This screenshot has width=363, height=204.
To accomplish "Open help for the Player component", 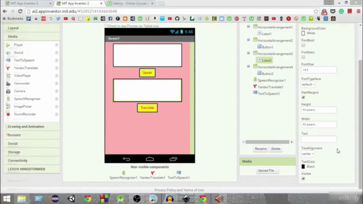I will click(x=57, y=45).
